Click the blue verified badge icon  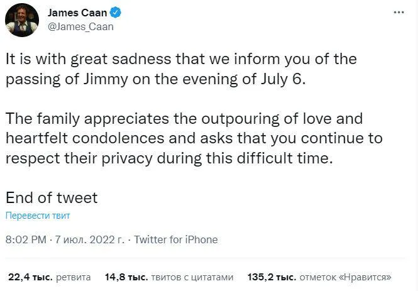pos(116,13)
